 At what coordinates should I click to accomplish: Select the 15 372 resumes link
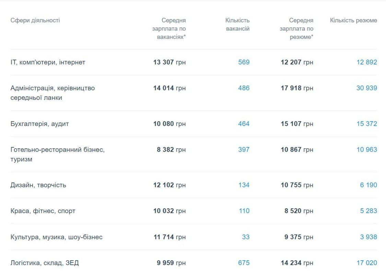pyautogui.click(x=366, y=124)
